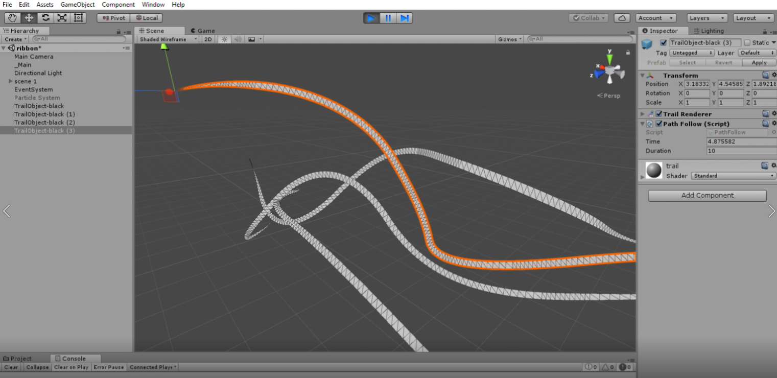The height and width of the screenshot is (378, 777).
Task: Disable the Path Follow script checkbox
Action: coord(659,124)
